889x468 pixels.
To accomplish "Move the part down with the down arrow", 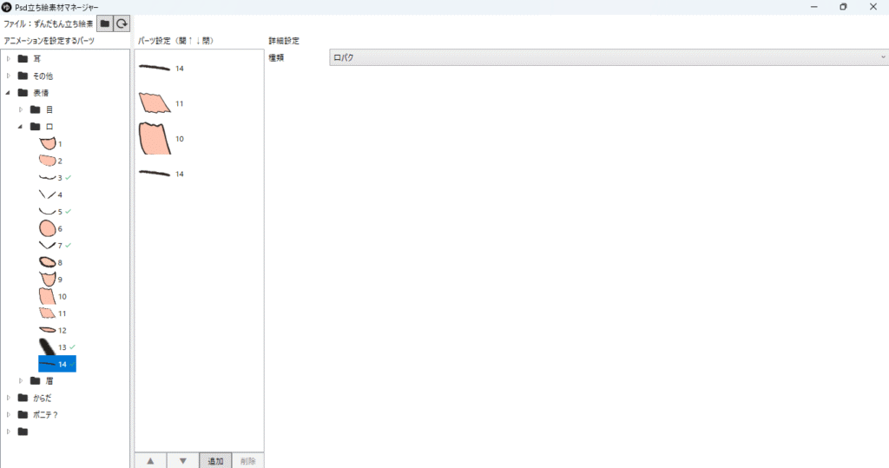I will 182,460.
